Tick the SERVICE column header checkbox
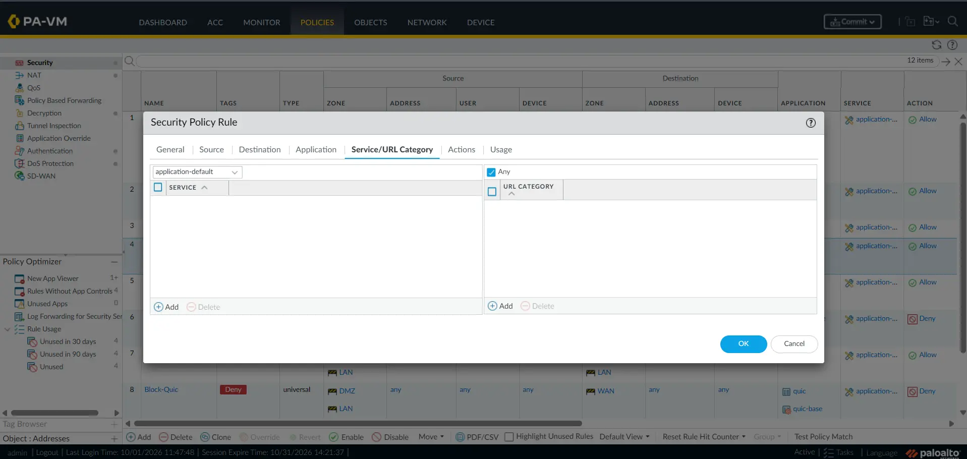 coord(158,187)
